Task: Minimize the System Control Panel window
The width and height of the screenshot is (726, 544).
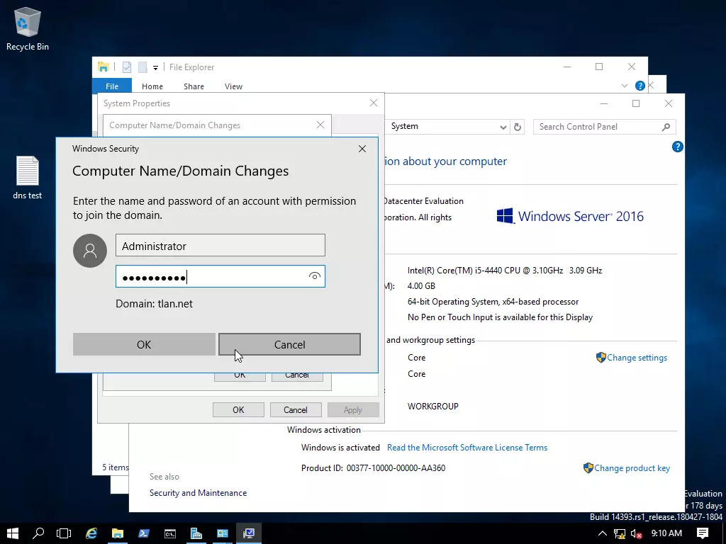Action: coord(604,103)
